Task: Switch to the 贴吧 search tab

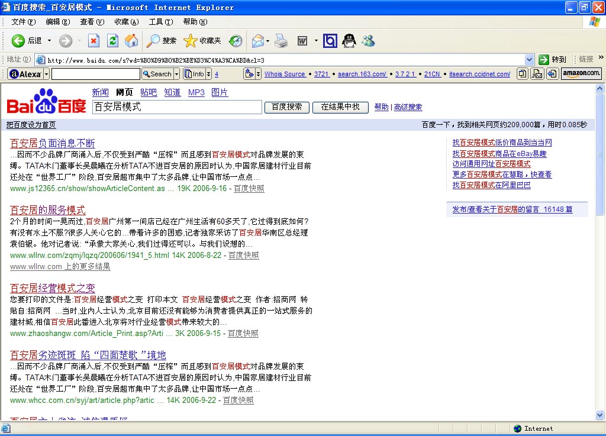Action: click(149, 92)
